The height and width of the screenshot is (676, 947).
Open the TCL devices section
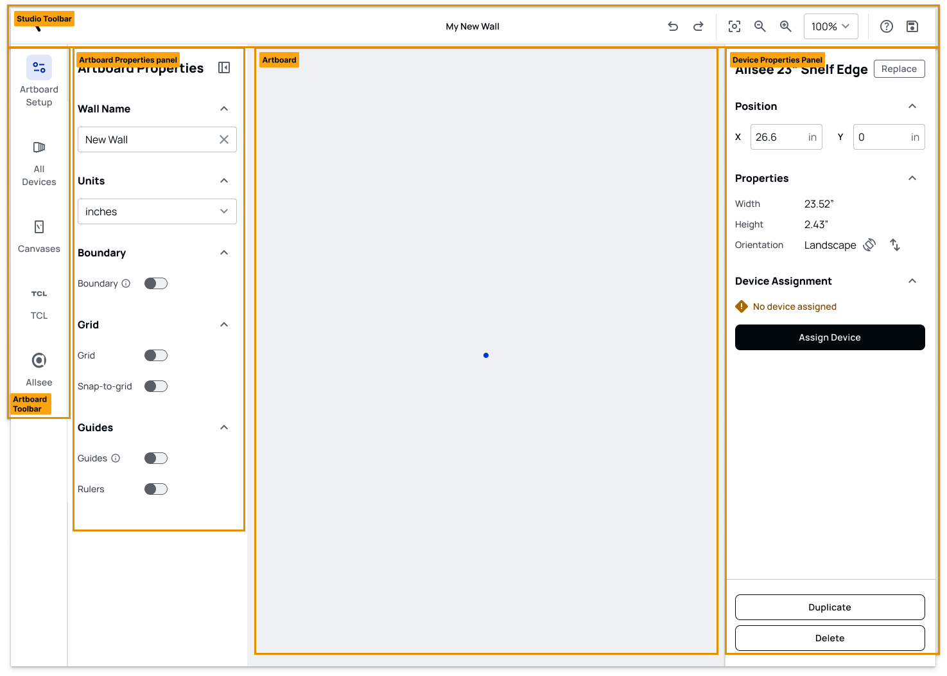39,304
